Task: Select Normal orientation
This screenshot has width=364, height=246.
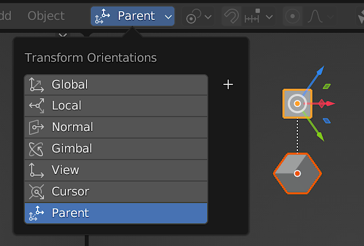Action: [x=116, y=127]
